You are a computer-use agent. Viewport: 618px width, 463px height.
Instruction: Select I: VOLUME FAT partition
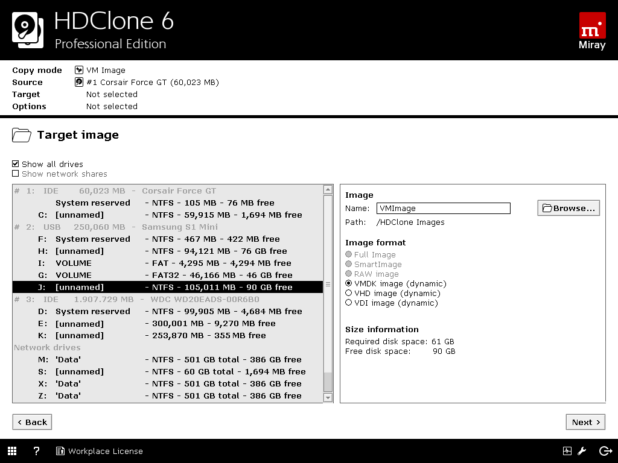pyautogui.click(x=168, y=263)
